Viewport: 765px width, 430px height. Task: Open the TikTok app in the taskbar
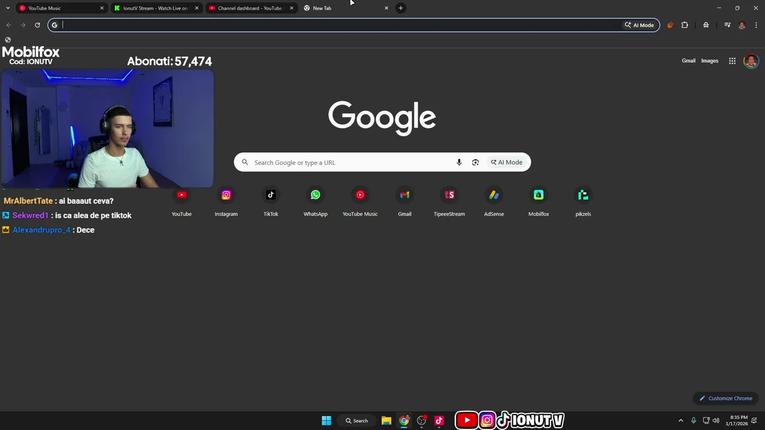pos(439,420)
